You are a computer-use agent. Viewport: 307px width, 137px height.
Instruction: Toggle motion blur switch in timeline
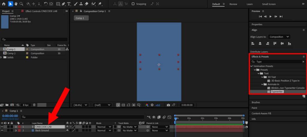(164, 117)
